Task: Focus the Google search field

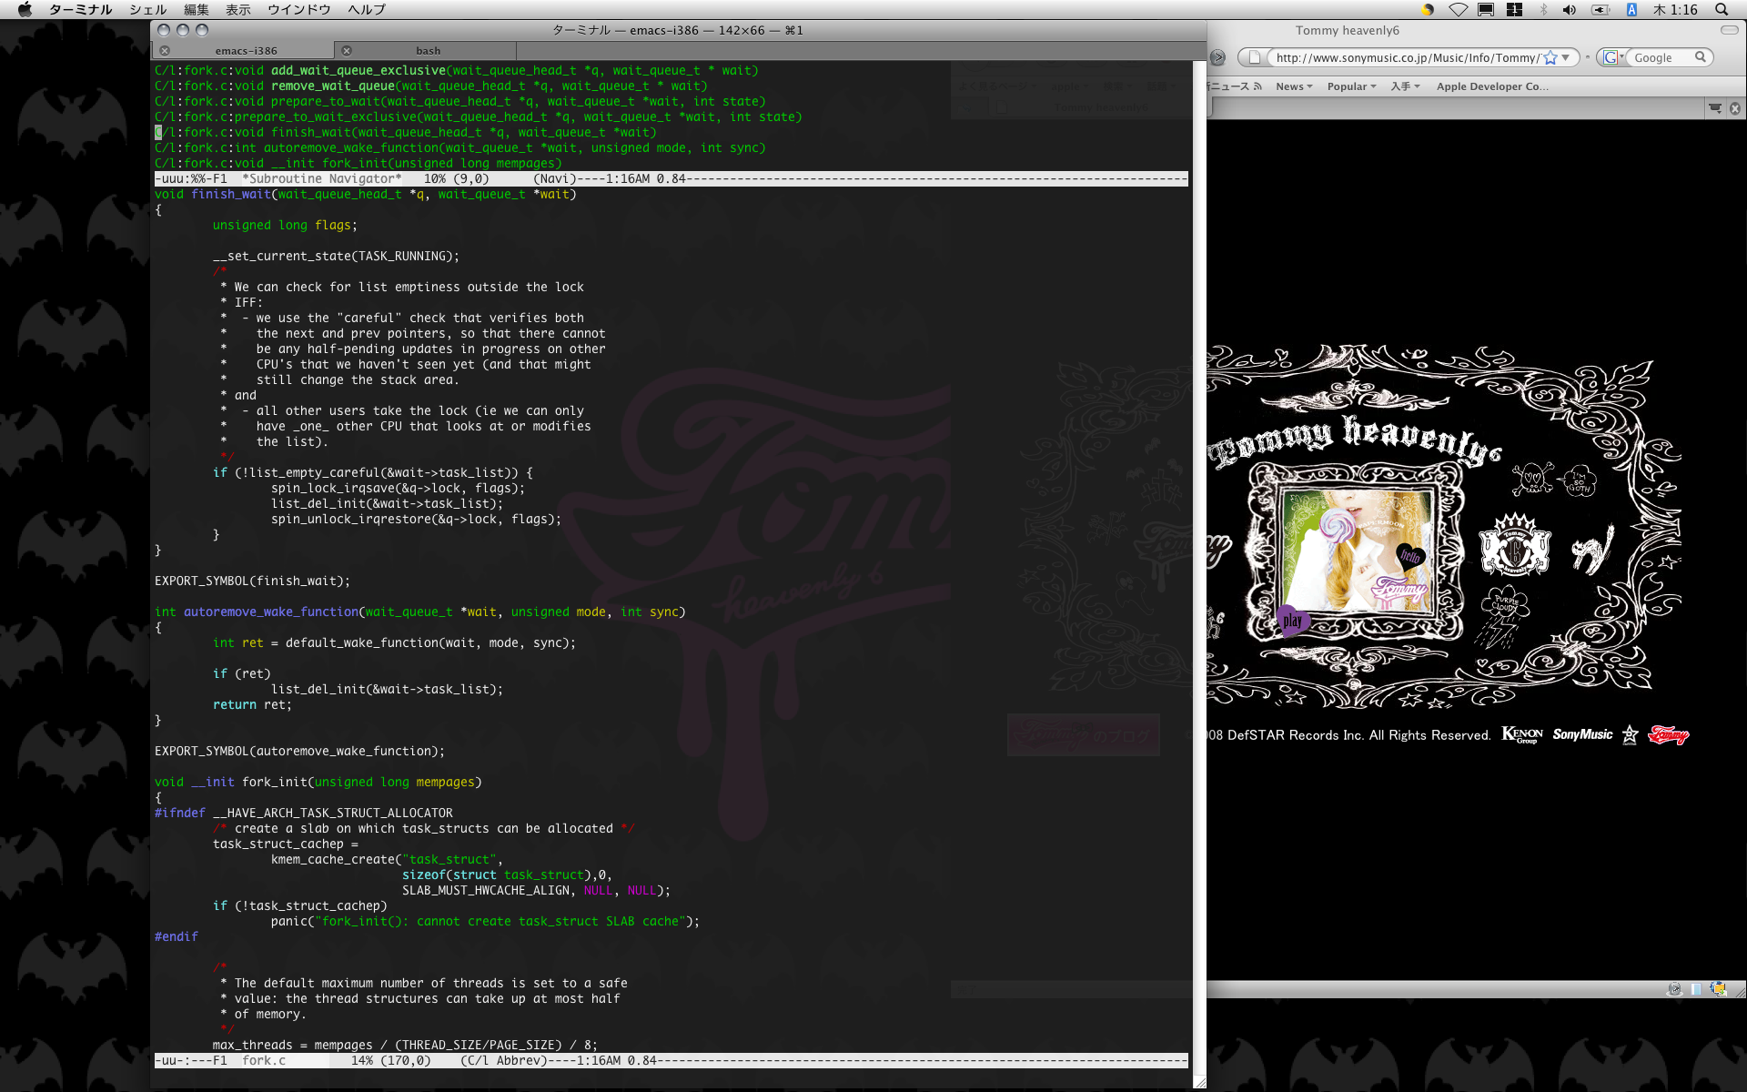Action: pos(1661,57)
